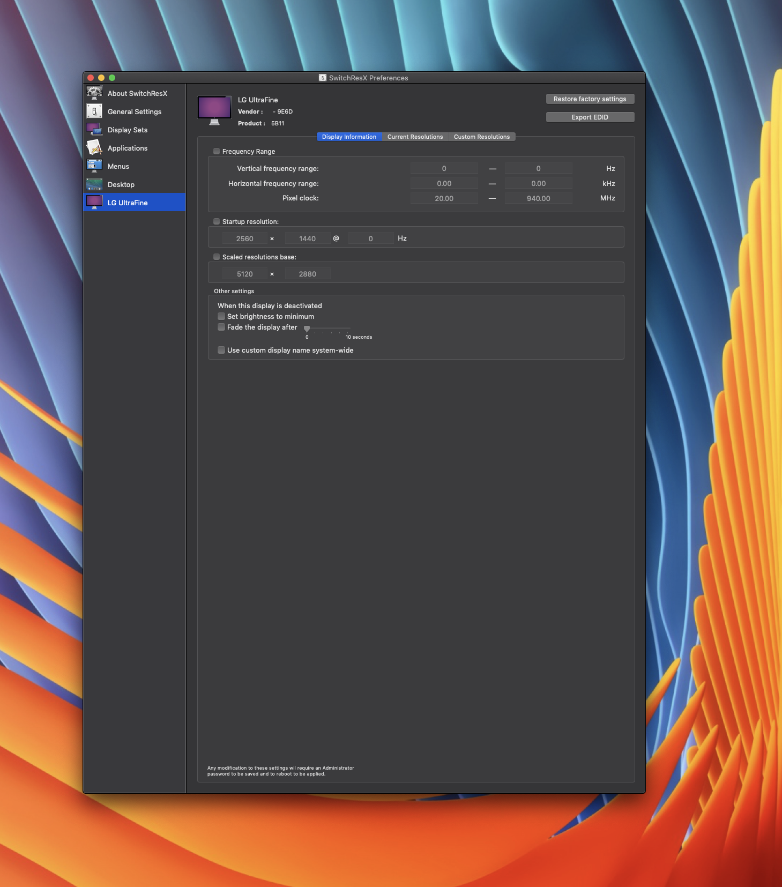Screen dimensions: 782x887
Task: Click startup refresh rate Hz field
Action: point(370,238)
